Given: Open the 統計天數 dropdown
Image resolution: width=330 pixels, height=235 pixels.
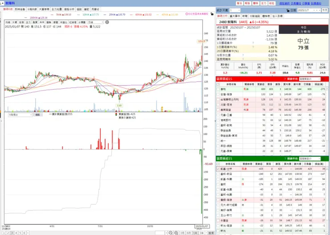Looking at the screenshot, I should click(235, 10).
